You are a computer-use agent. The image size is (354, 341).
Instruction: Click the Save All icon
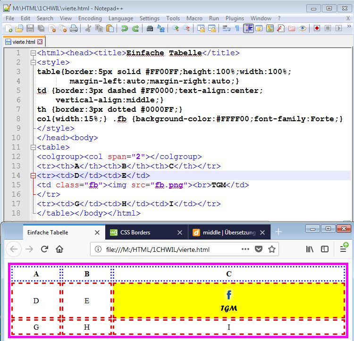[x=41, y=28]
